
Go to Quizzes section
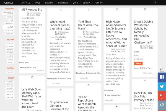coord(10,56)
